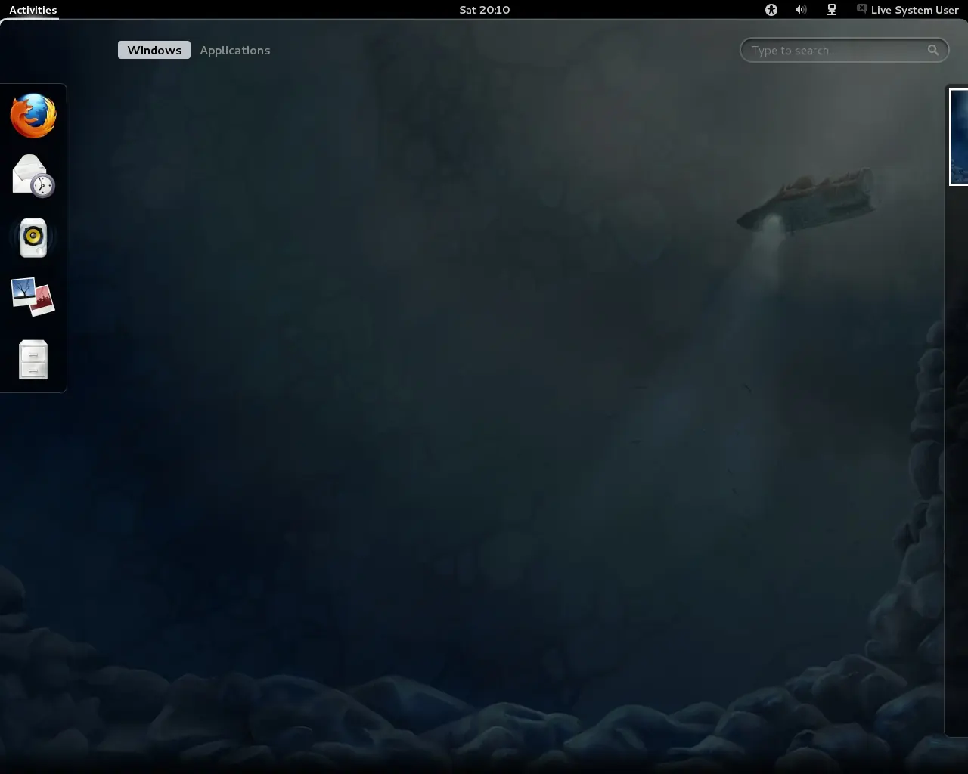Open the volume speaker icon
Image resolution: width=968 pixels, height=774 pixels.
tap(801, 10)
